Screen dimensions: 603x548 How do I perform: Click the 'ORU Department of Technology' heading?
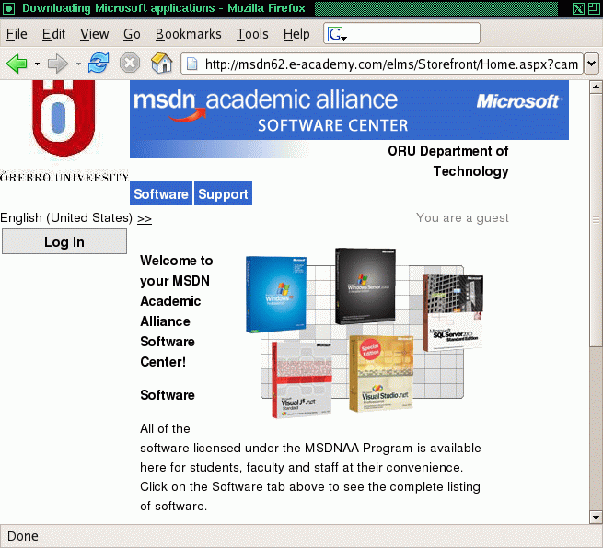[x=448, y=161]
